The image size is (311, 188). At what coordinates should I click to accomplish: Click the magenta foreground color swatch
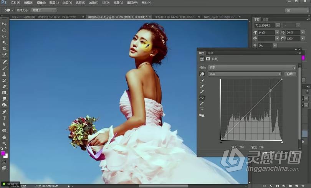point(3,153)
